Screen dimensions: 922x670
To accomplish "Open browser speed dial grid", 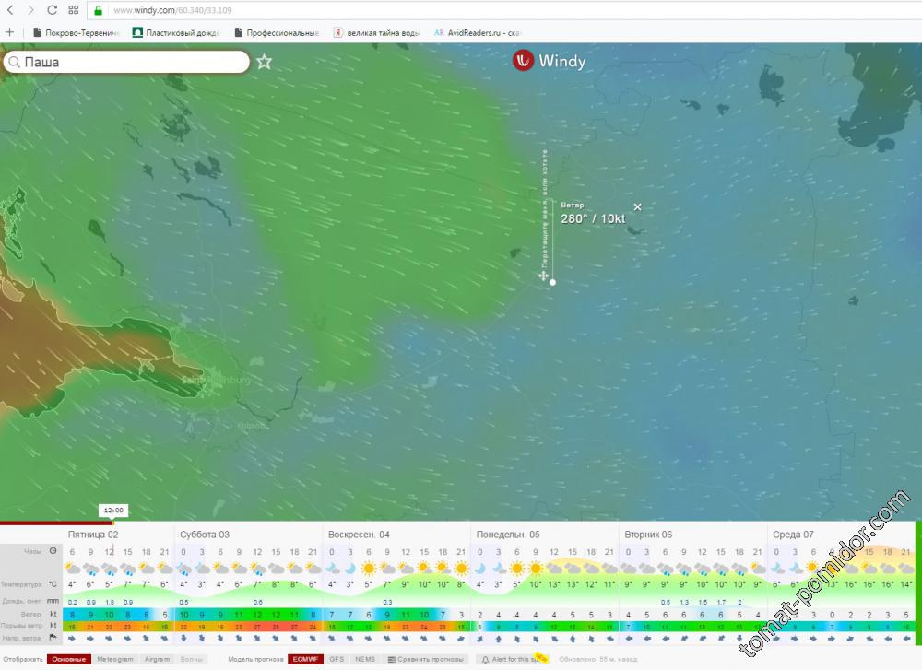I will (74, 10).
